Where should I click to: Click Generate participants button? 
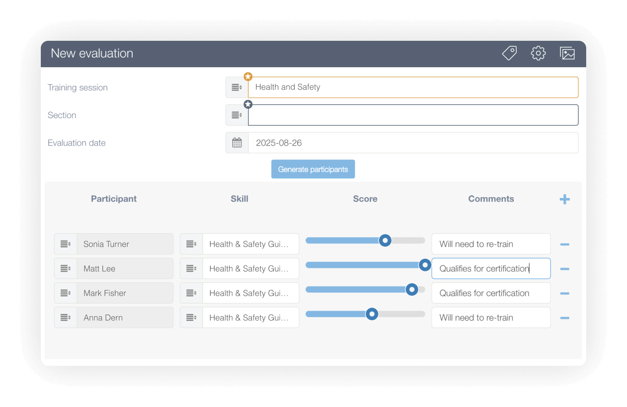tap(313, 169)
